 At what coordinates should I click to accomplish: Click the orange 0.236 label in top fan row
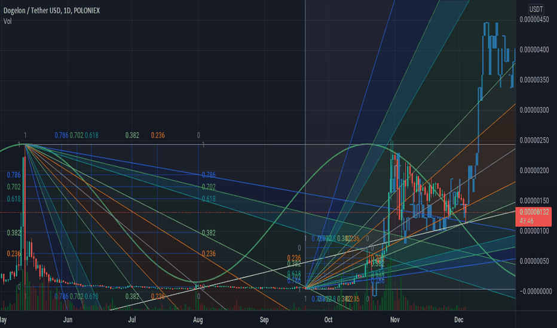point(158,135)
